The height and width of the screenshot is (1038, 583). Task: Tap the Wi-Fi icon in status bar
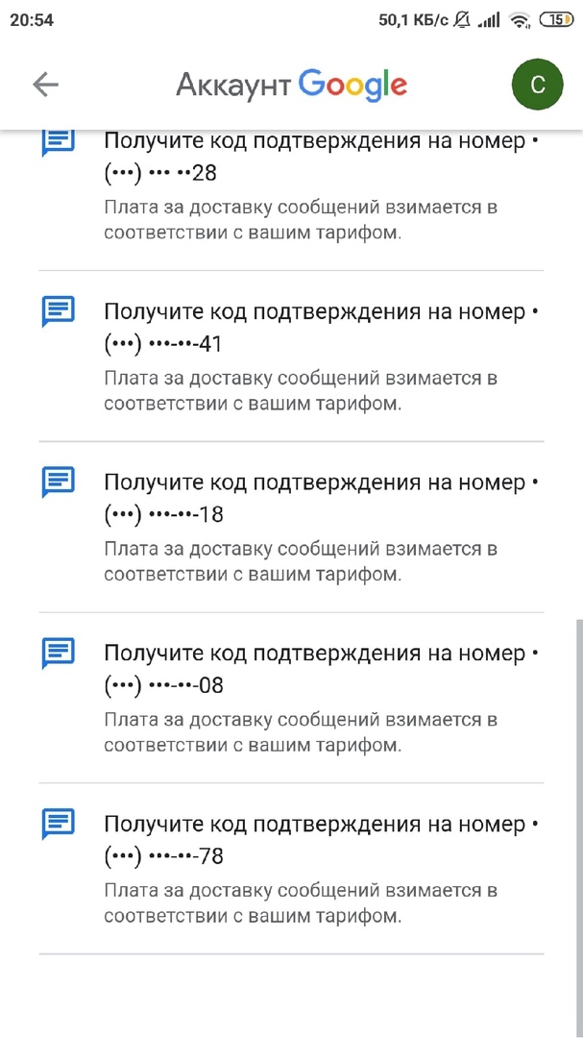coord(520,19)
